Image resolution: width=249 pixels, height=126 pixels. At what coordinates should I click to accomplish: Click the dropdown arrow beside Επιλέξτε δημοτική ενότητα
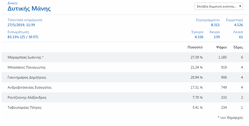coord(240,6)
